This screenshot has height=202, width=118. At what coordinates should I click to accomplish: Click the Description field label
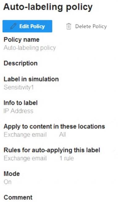tap(20, 63)
